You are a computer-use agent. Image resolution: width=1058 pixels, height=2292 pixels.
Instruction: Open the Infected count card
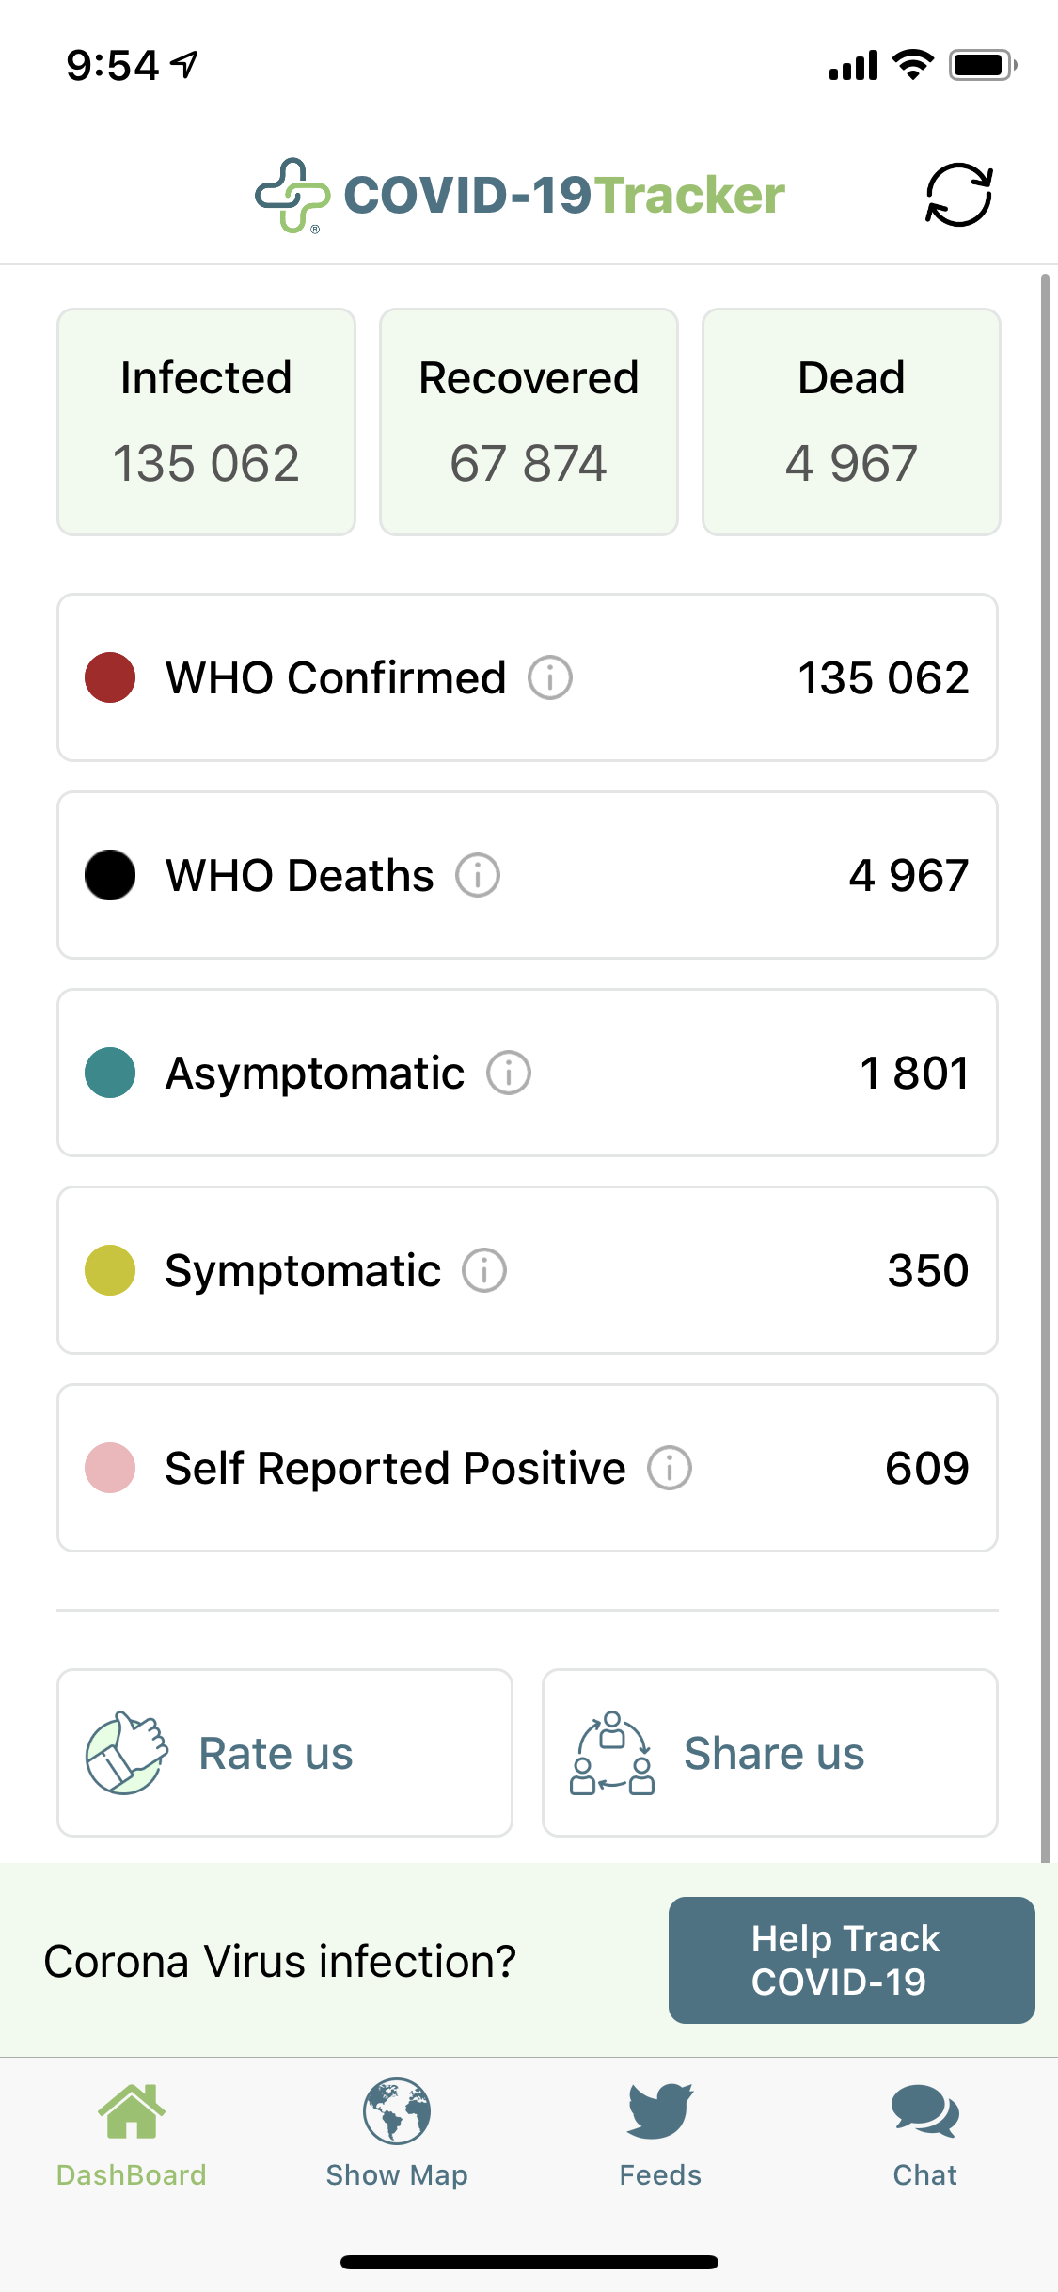(206, 422)
